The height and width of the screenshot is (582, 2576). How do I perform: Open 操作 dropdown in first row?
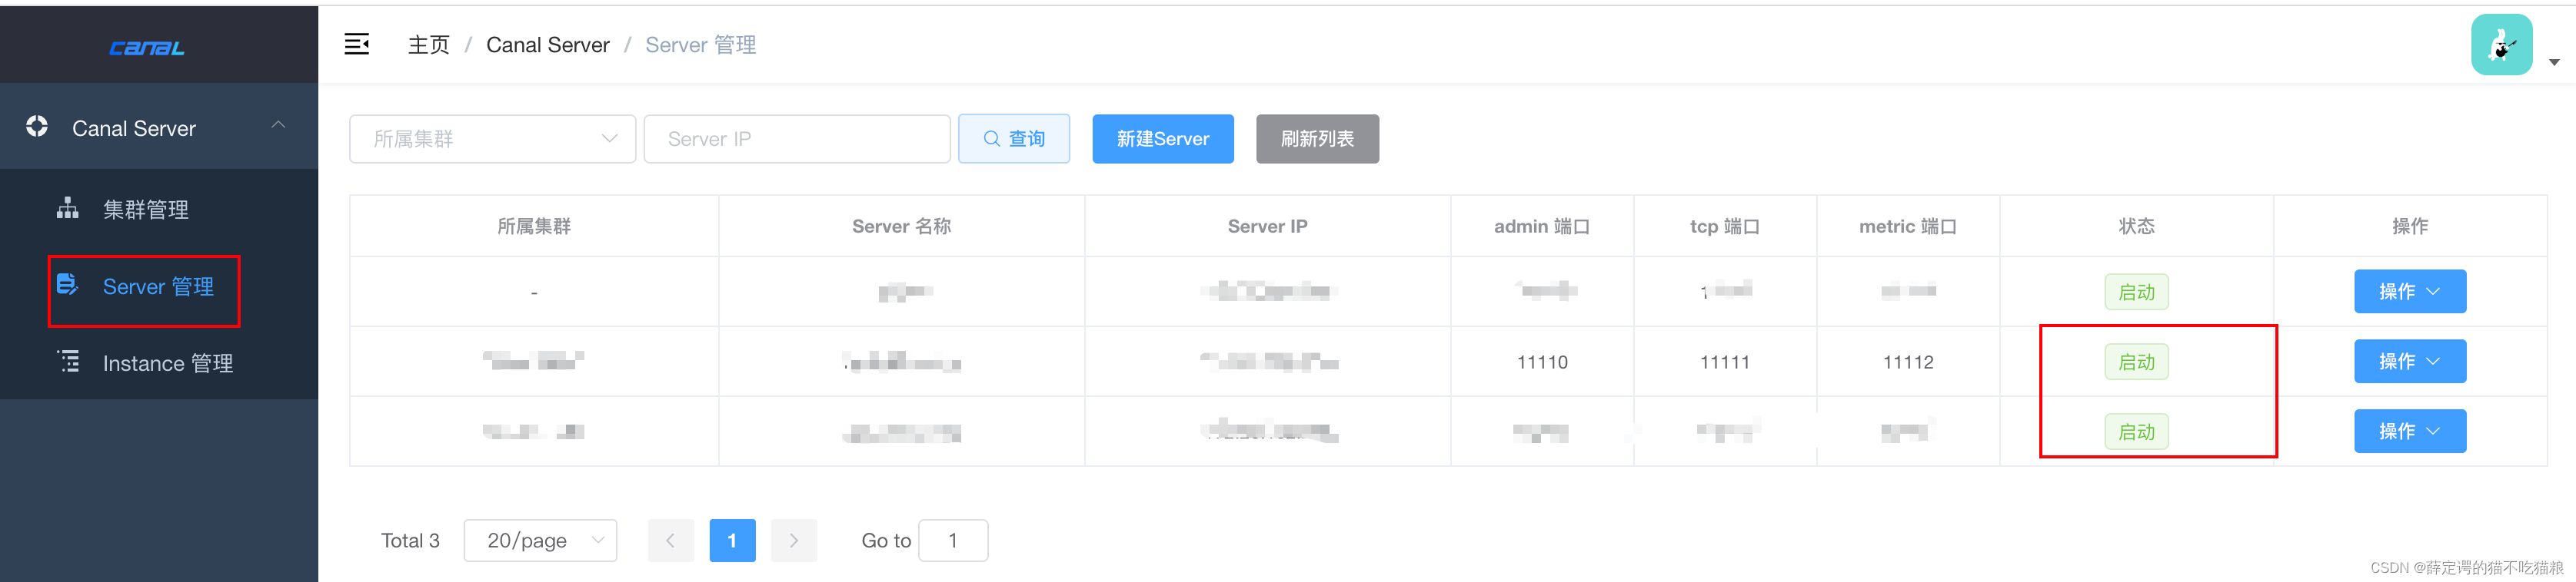coord(2410,292)
